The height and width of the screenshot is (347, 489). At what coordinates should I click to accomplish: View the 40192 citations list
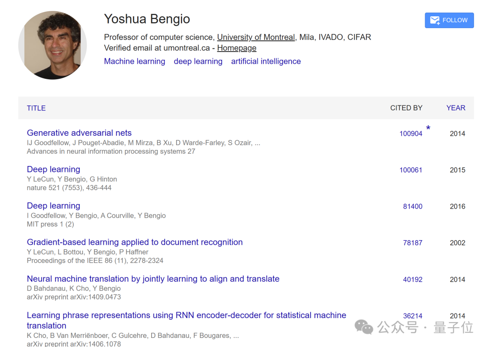(412, 280)
